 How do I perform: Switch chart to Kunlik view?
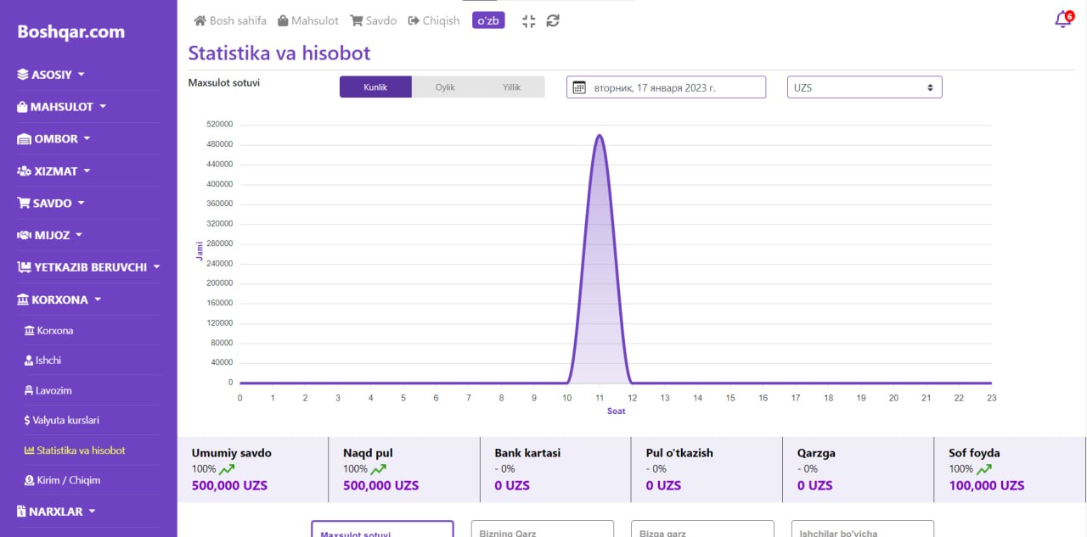pyautogui.click(x=375, y=87)
